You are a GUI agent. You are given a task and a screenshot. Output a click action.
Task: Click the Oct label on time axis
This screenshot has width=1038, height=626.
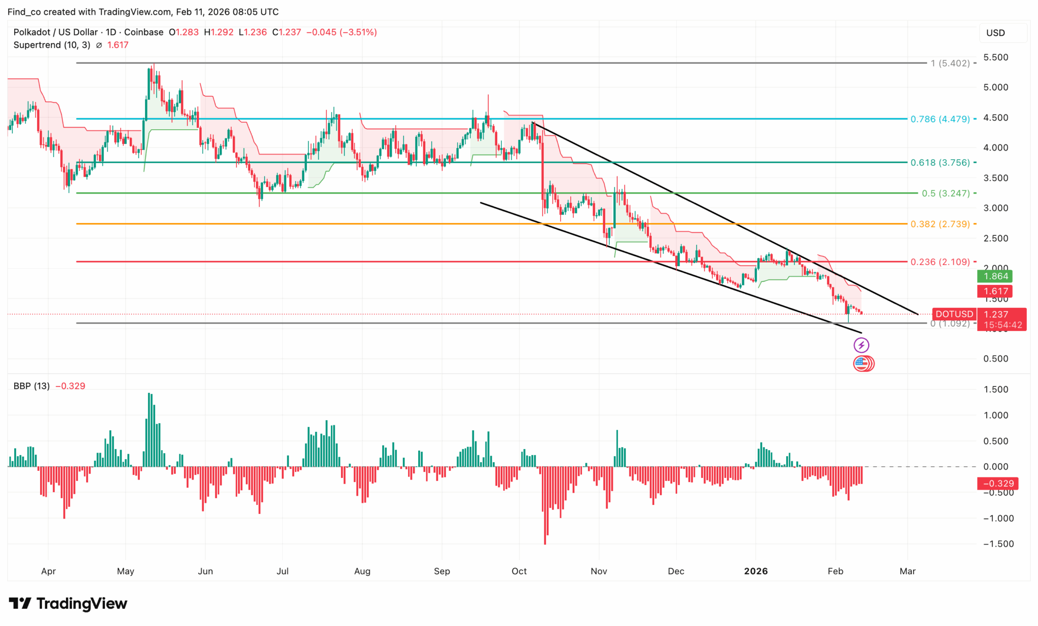(x=519, y=571)
